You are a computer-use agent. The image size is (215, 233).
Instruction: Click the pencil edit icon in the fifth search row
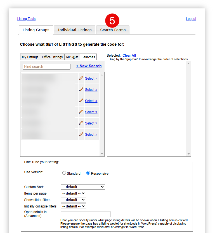tap(81, 123)
